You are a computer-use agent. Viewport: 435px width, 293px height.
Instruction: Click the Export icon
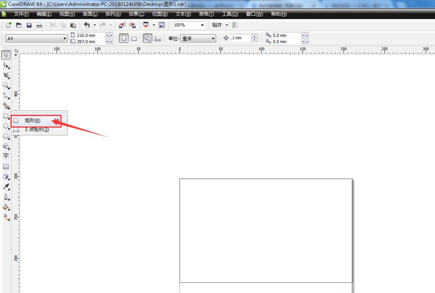tap(133, 25)
